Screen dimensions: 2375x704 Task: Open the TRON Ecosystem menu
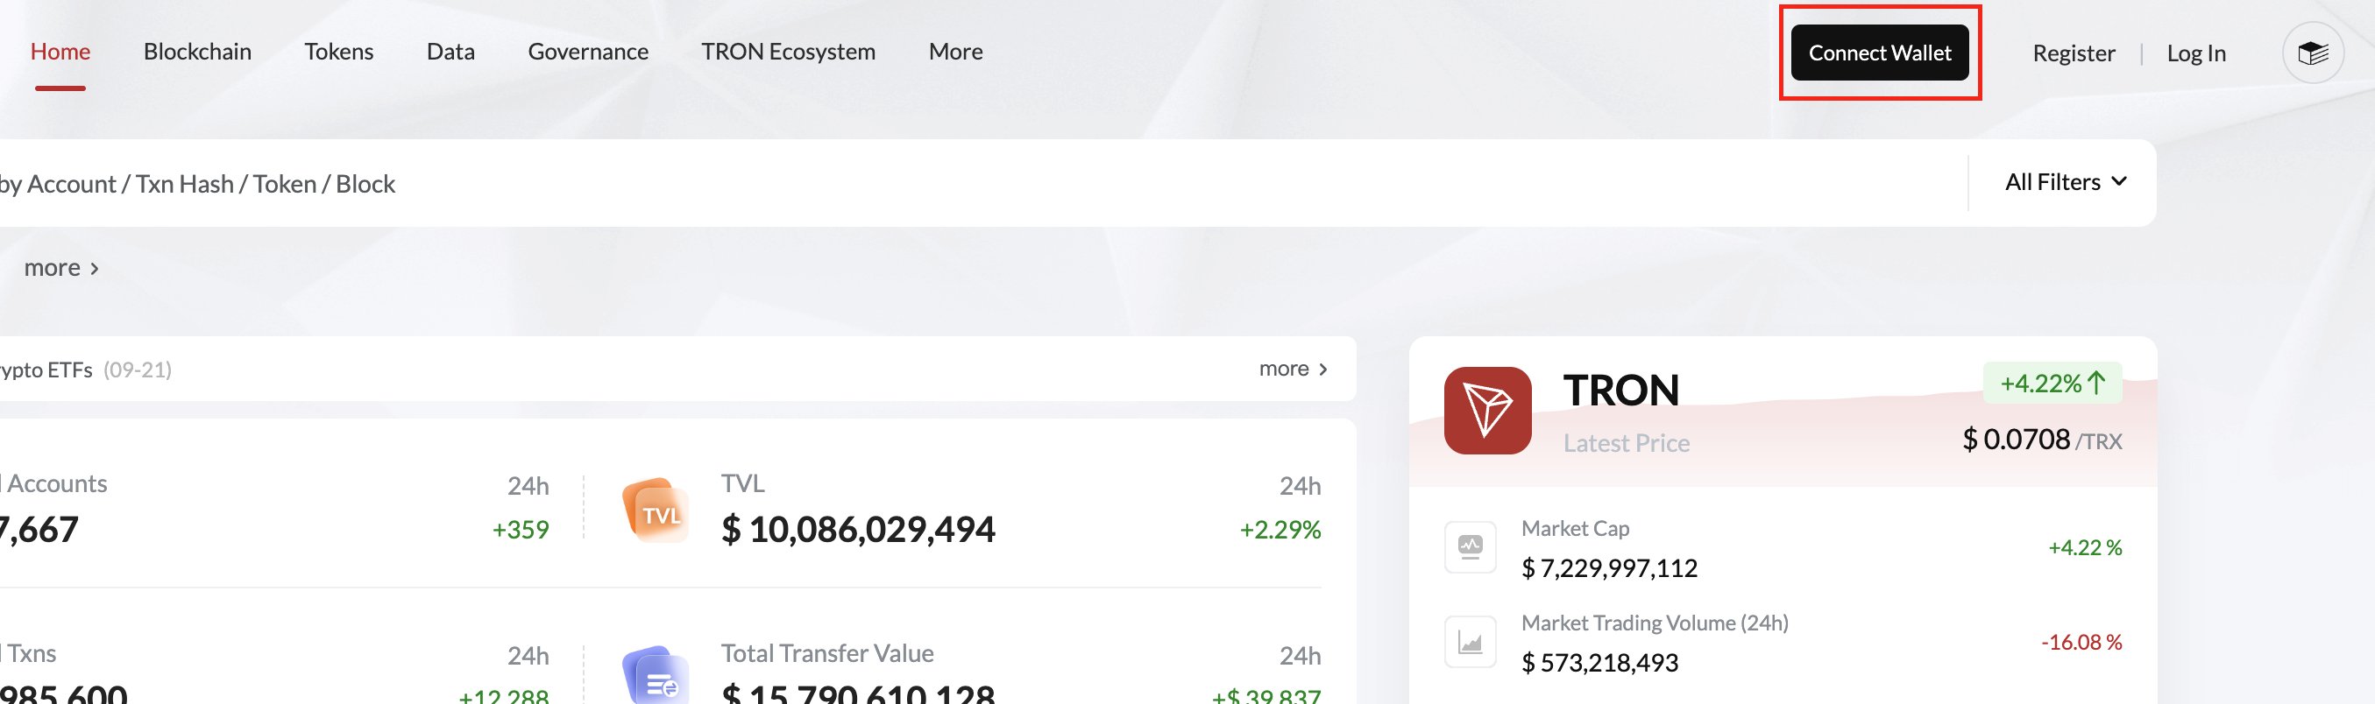pos(787,52)
